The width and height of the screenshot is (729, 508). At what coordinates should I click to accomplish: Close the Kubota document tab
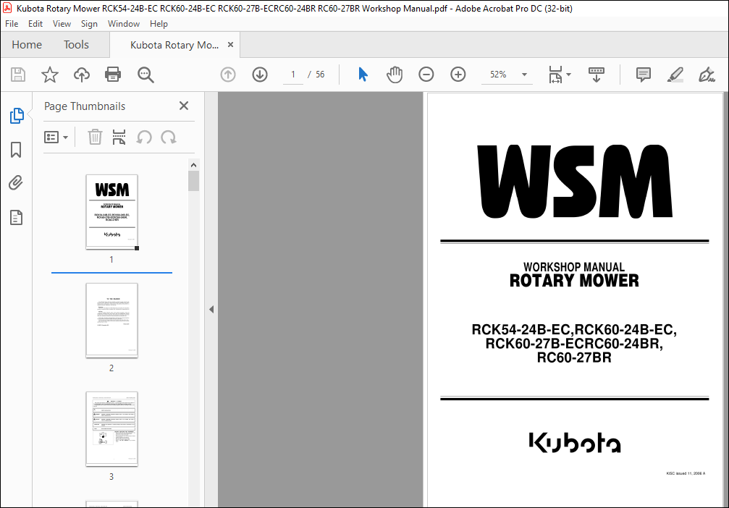[x=231, y=45]
